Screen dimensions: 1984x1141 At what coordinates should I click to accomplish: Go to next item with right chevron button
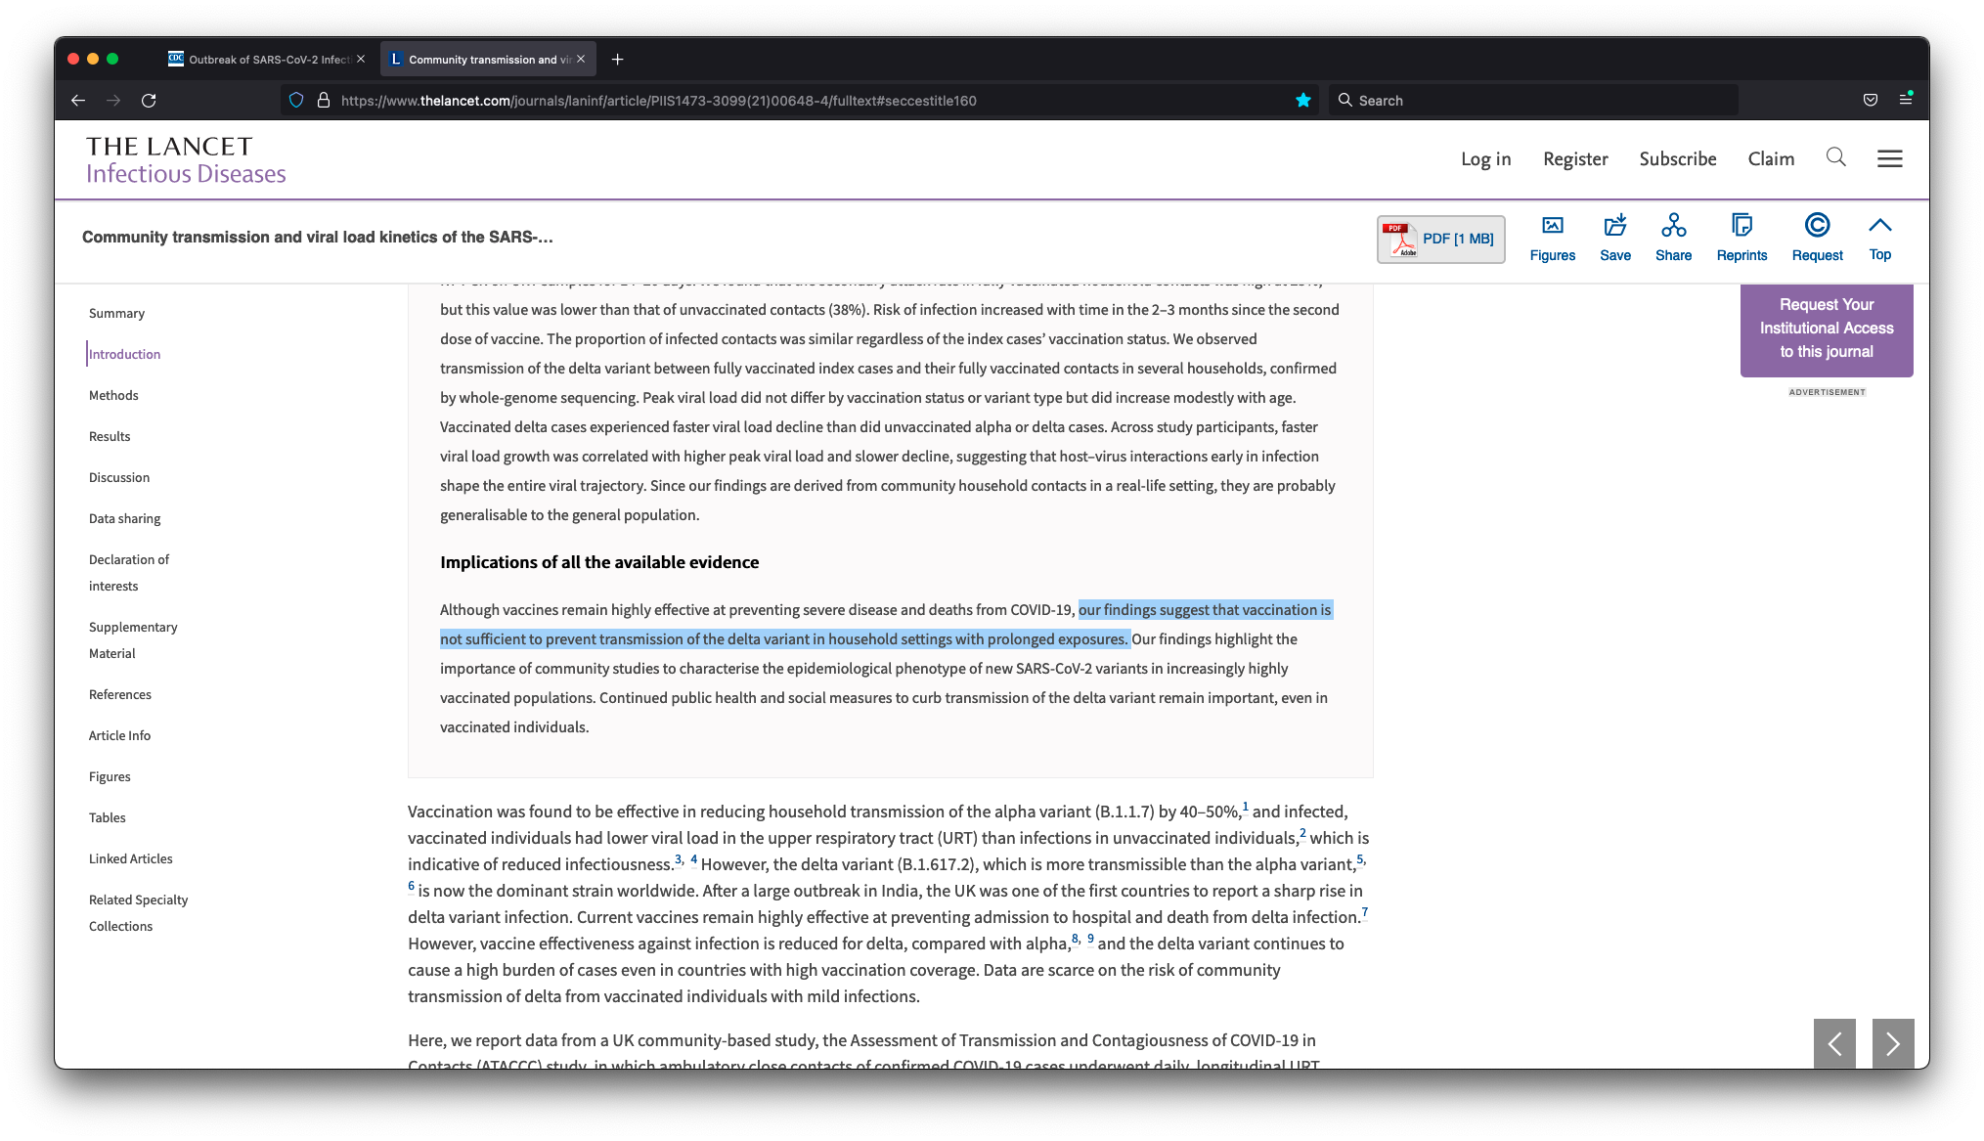(x=1892, y=1043)
